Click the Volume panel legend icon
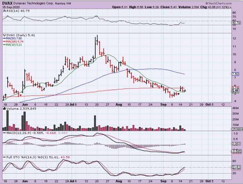This screenshot has width=243, height=184. pos(3,108)
